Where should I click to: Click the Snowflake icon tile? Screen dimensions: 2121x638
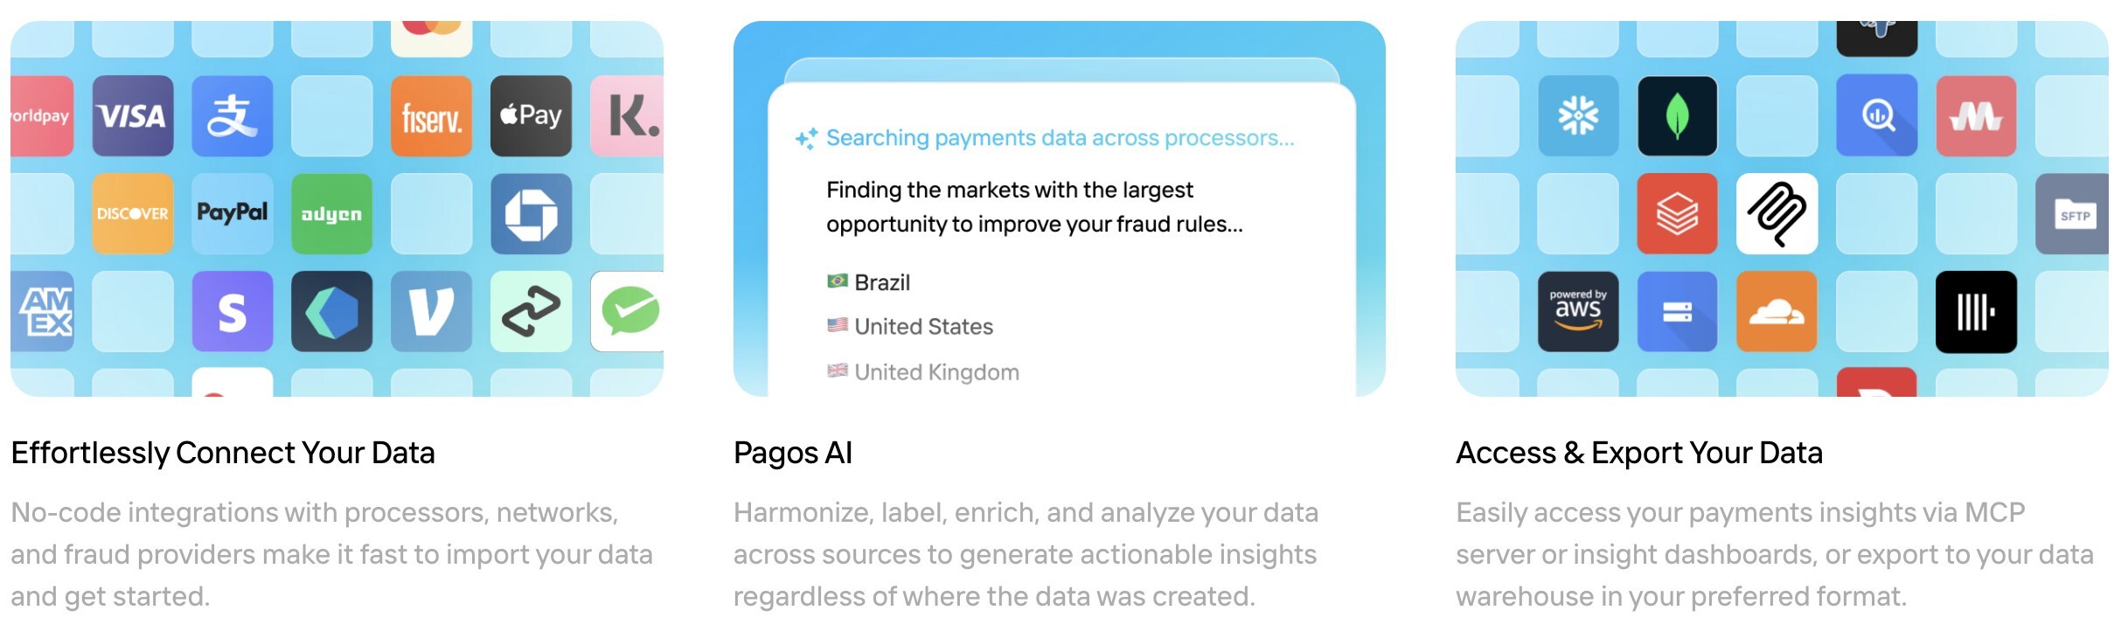pyautogui.click(x=1578, y=116)
